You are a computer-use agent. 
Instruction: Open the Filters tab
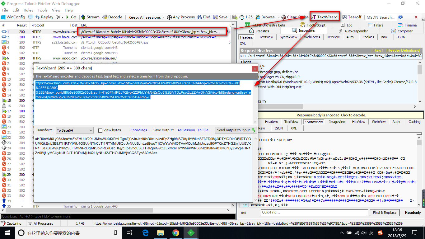pos(376,25)
